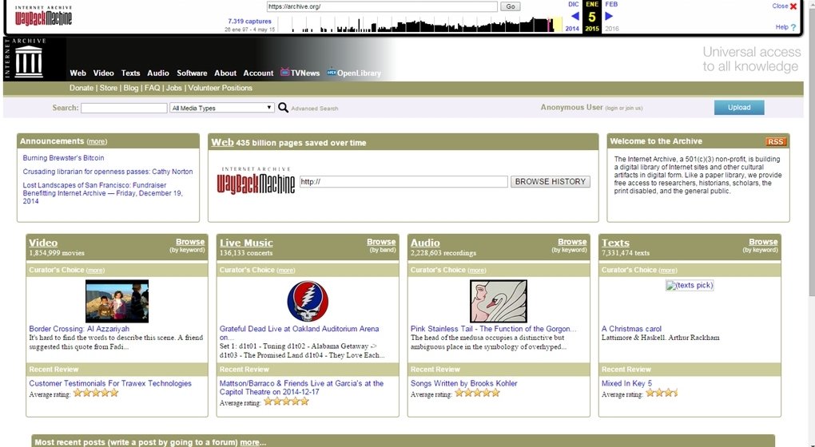This screenshot has width=815, height=447.
Task: Click the Advanced Search link
Action: 315,109
